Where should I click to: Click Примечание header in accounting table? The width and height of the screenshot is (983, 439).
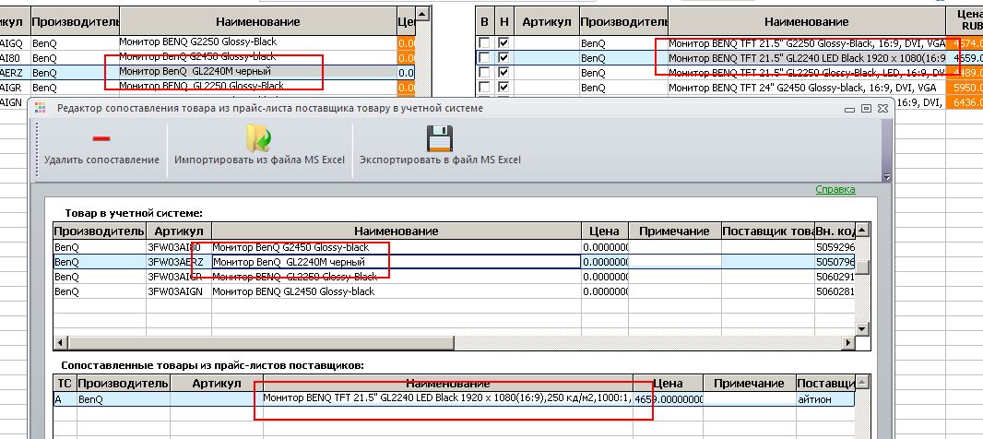tap(675, 231)
